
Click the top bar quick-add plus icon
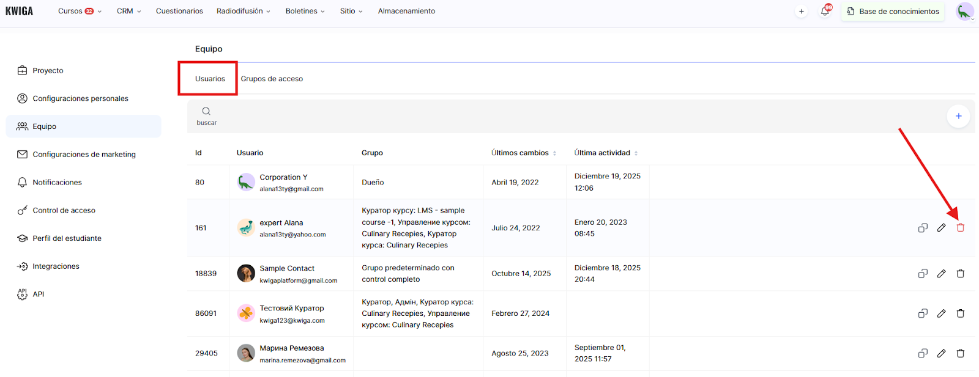coord(802,12)
